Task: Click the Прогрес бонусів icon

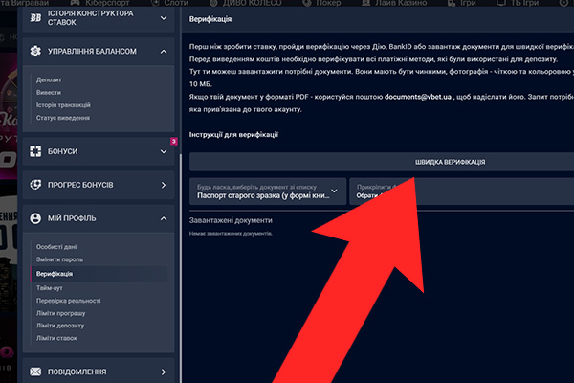Action: pyautogui.click(x=35, y=185)
